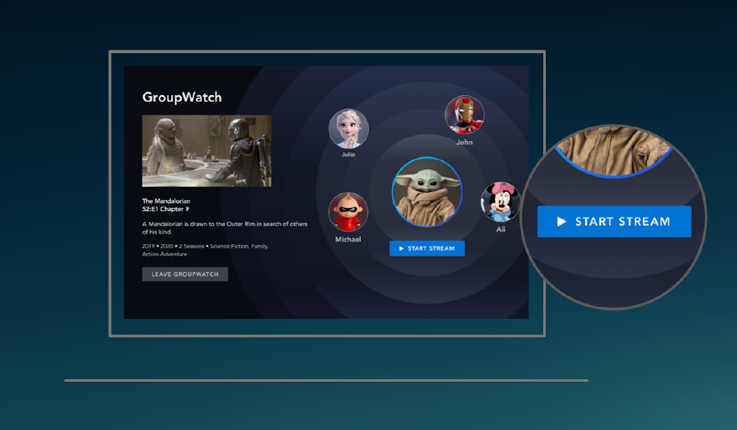Click the episode description about the Outer Rim

tap(224, 227)
